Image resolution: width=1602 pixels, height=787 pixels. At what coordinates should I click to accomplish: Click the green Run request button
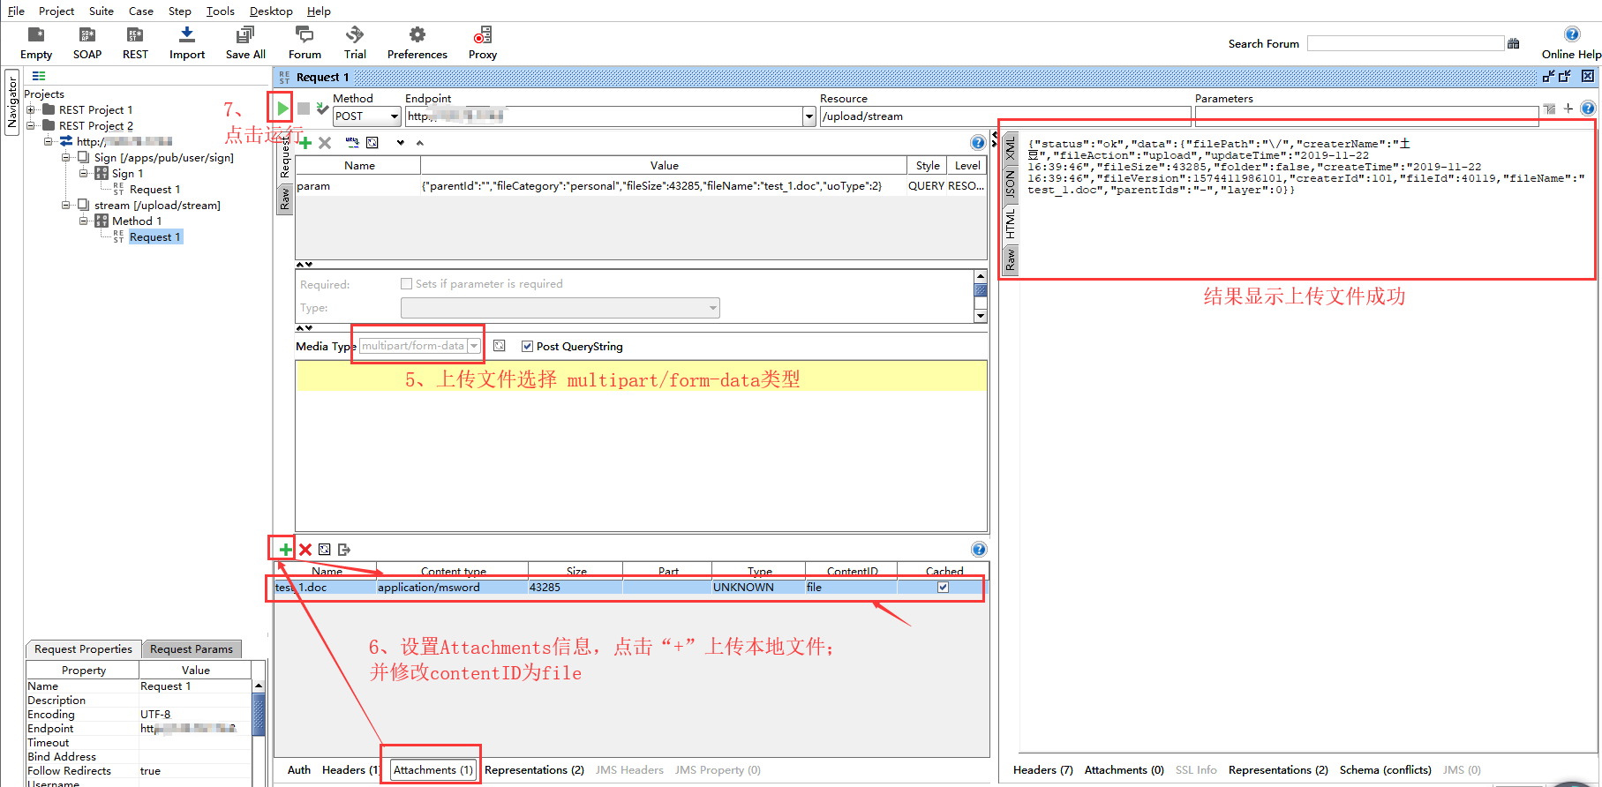tap(282, 109)
